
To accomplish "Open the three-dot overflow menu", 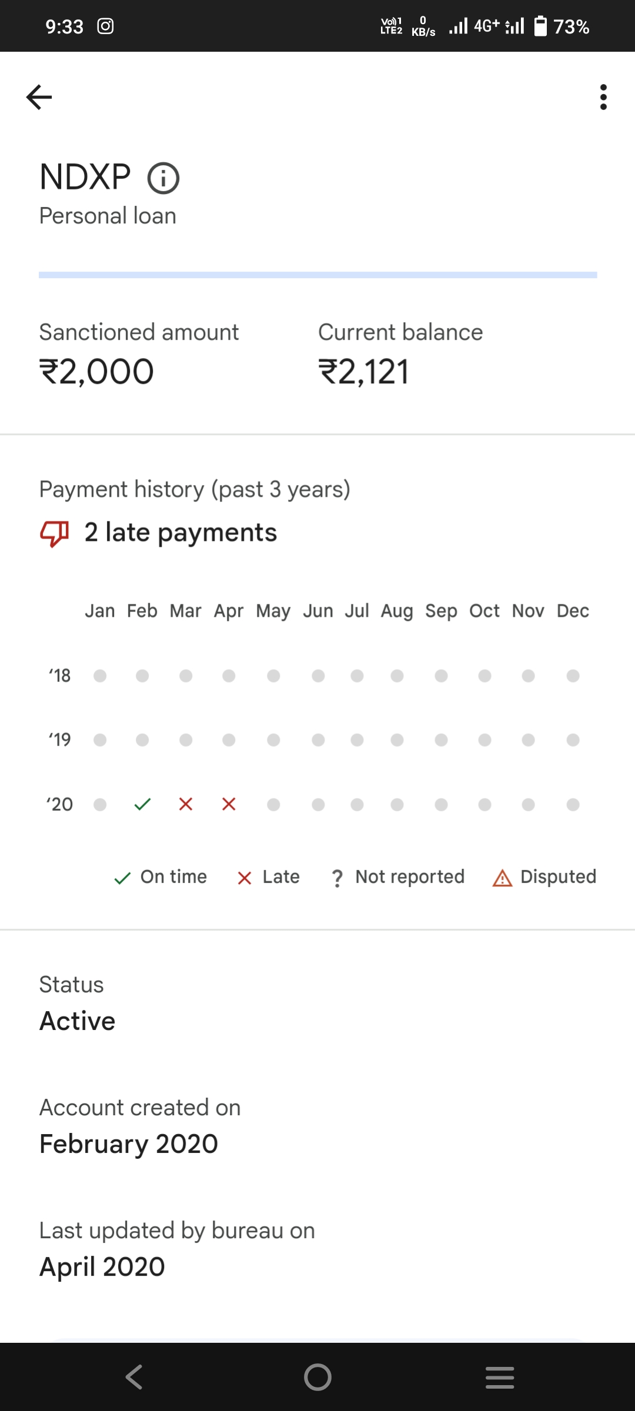I will coord(603,97).
